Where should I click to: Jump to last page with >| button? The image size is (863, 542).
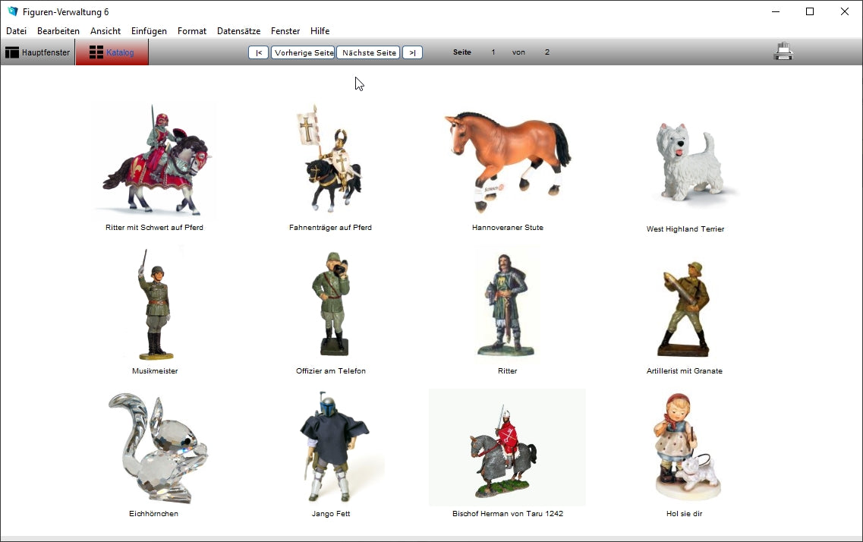click(x=412, y=52)
